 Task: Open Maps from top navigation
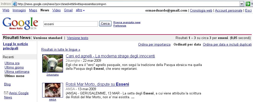click(33, 10)
